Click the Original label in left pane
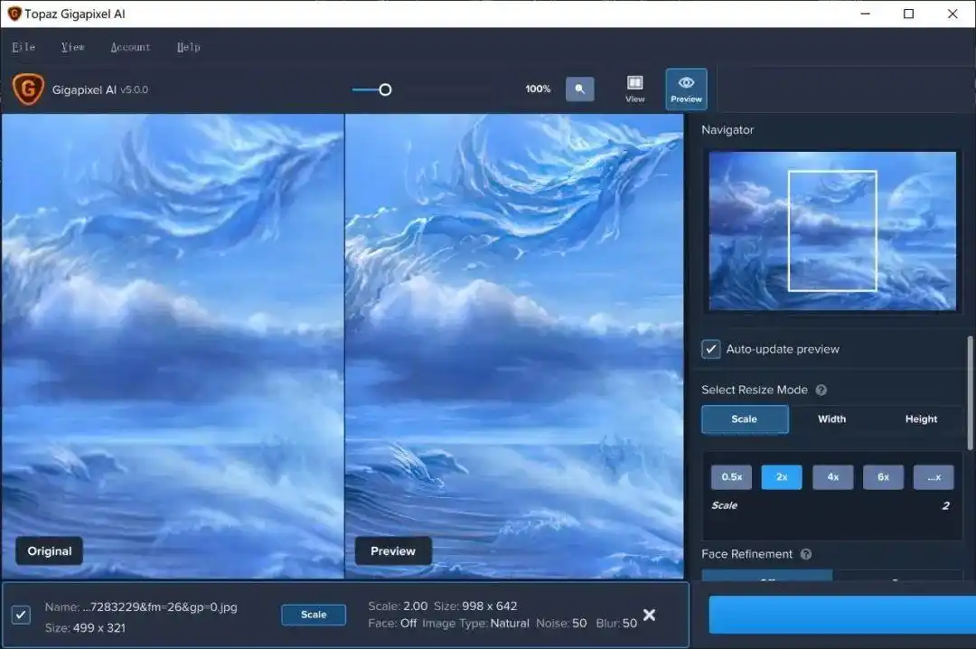This screenshot has height=649, width=976. point(49,551)
